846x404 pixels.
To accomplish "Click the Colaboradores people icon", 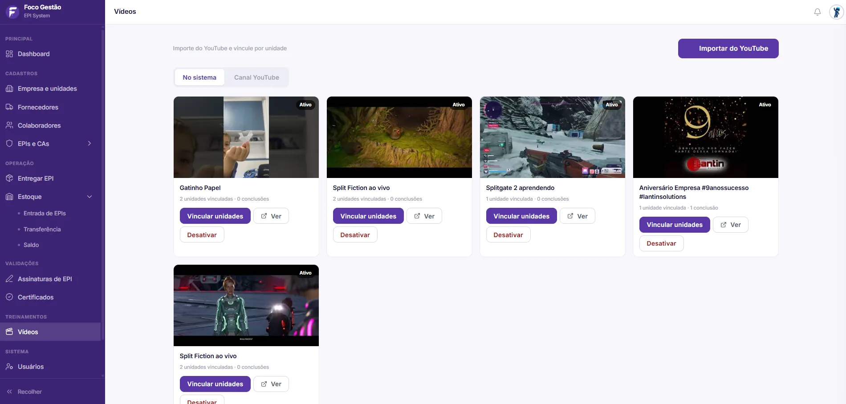I will click(x=9, y=125).
